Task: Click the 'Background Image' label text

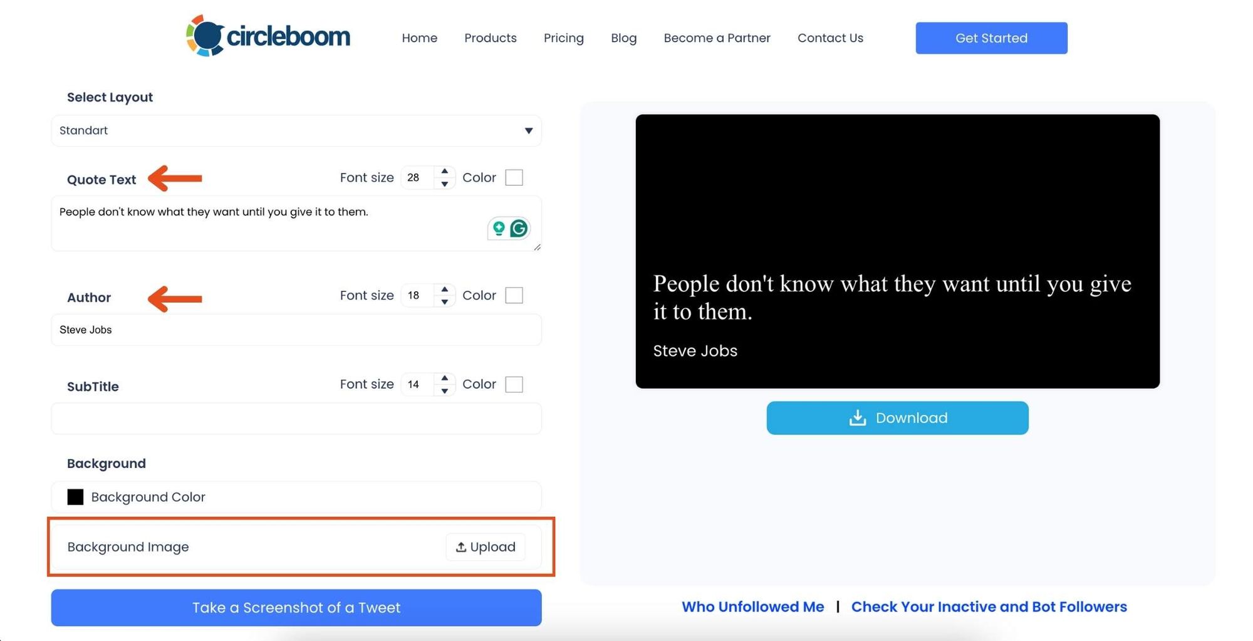Action: 128,547
